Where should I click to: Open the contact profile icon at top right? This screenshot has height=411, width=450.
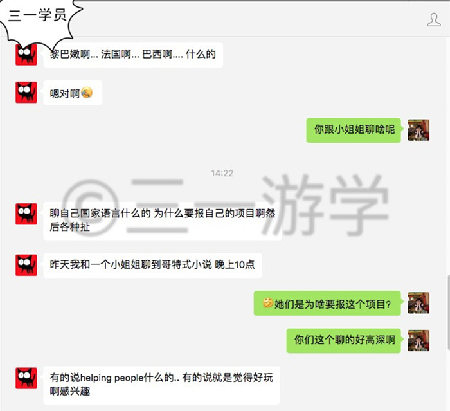click(x=434, y=20)
